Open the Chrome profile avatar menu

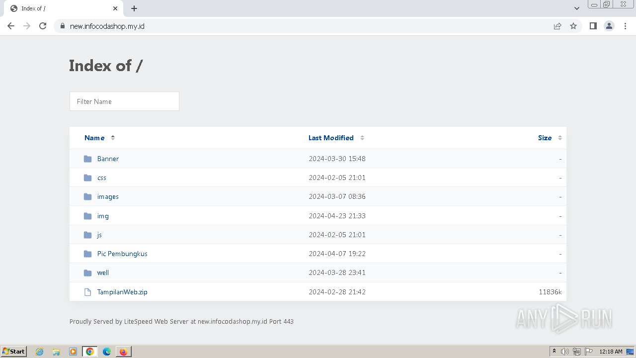(609, 26)
